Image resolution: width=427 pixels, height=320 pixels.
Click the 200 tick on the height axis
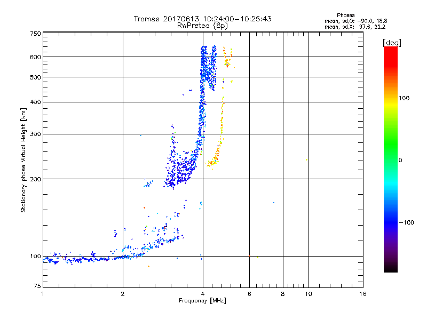(35, 179)
